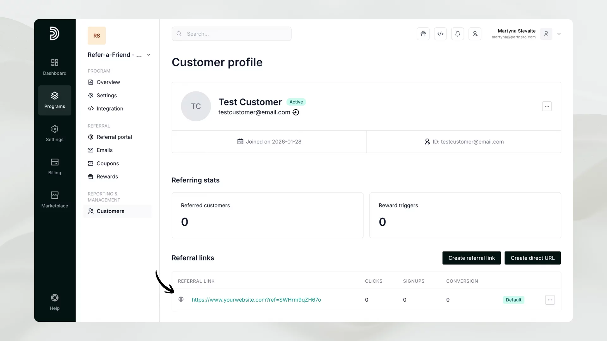Click globe icon next to referral link
Viewport: 607px width, 341px height.
[x=181, y=299]
